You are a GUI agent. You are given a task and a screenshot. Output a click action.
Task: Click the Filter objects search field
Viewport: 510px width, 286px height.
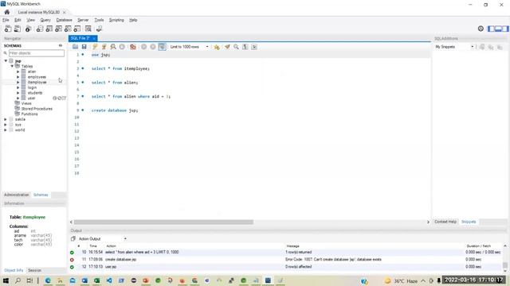coord(37,53)
